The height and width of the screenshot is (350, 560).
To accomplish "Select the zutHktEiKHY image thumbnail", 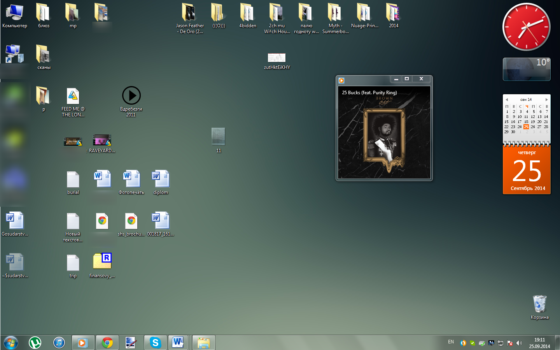I will pyautogui.click(x=276, y=58).
